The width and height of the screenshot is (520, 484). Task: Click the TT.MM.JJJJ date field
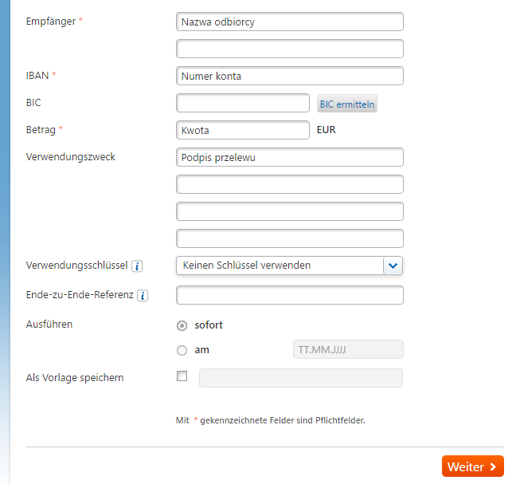point(348,349)
